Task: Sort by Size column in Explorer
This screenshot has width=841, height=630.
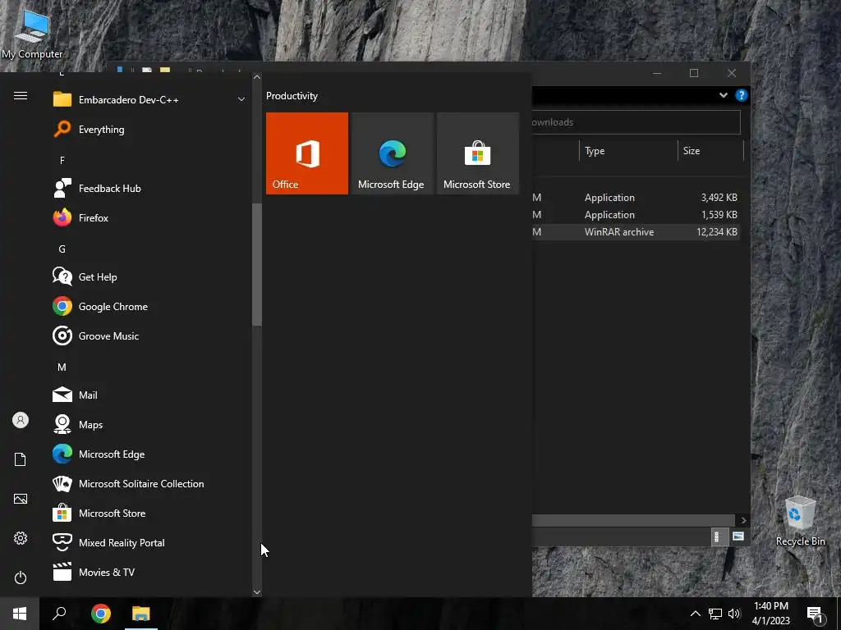Action: 710,151
